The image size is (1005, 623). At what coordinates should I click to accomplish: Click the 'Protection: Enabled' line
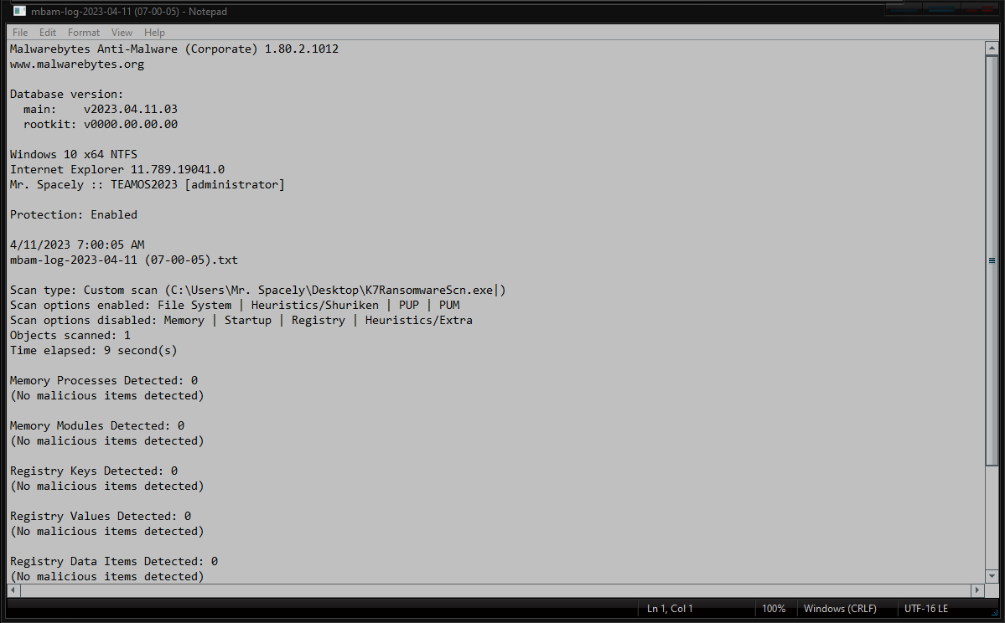[74, 214]
